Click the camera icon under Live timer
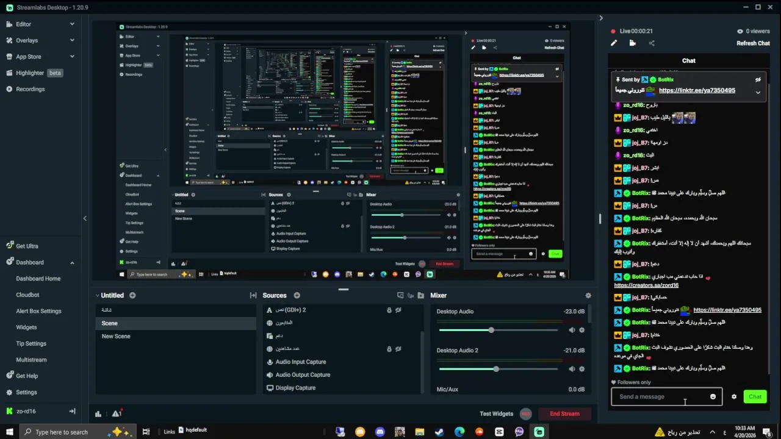 632,43
